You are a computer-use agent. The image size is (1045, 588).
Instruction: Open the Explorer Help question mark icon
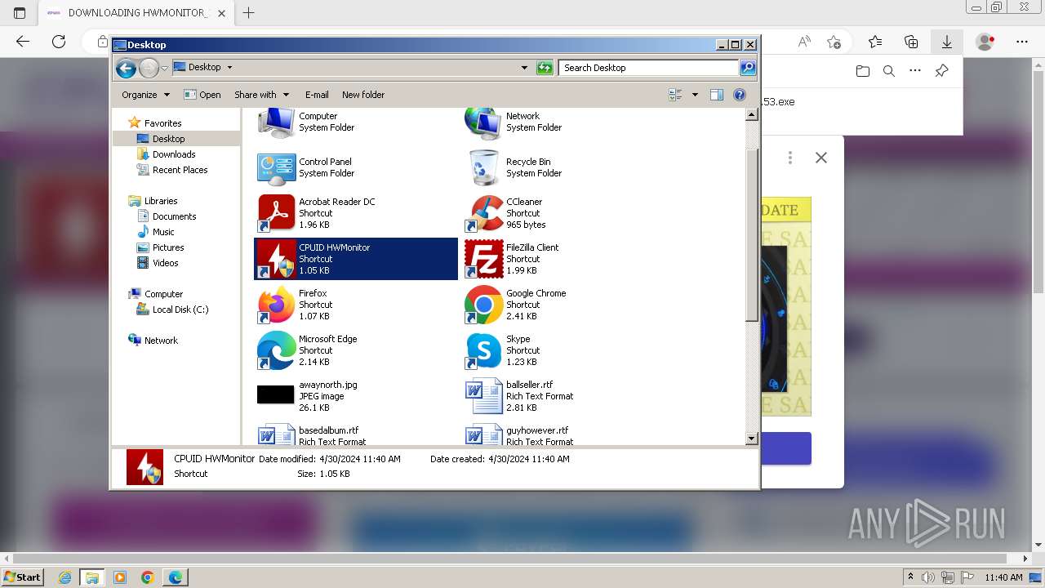[740, 95]
